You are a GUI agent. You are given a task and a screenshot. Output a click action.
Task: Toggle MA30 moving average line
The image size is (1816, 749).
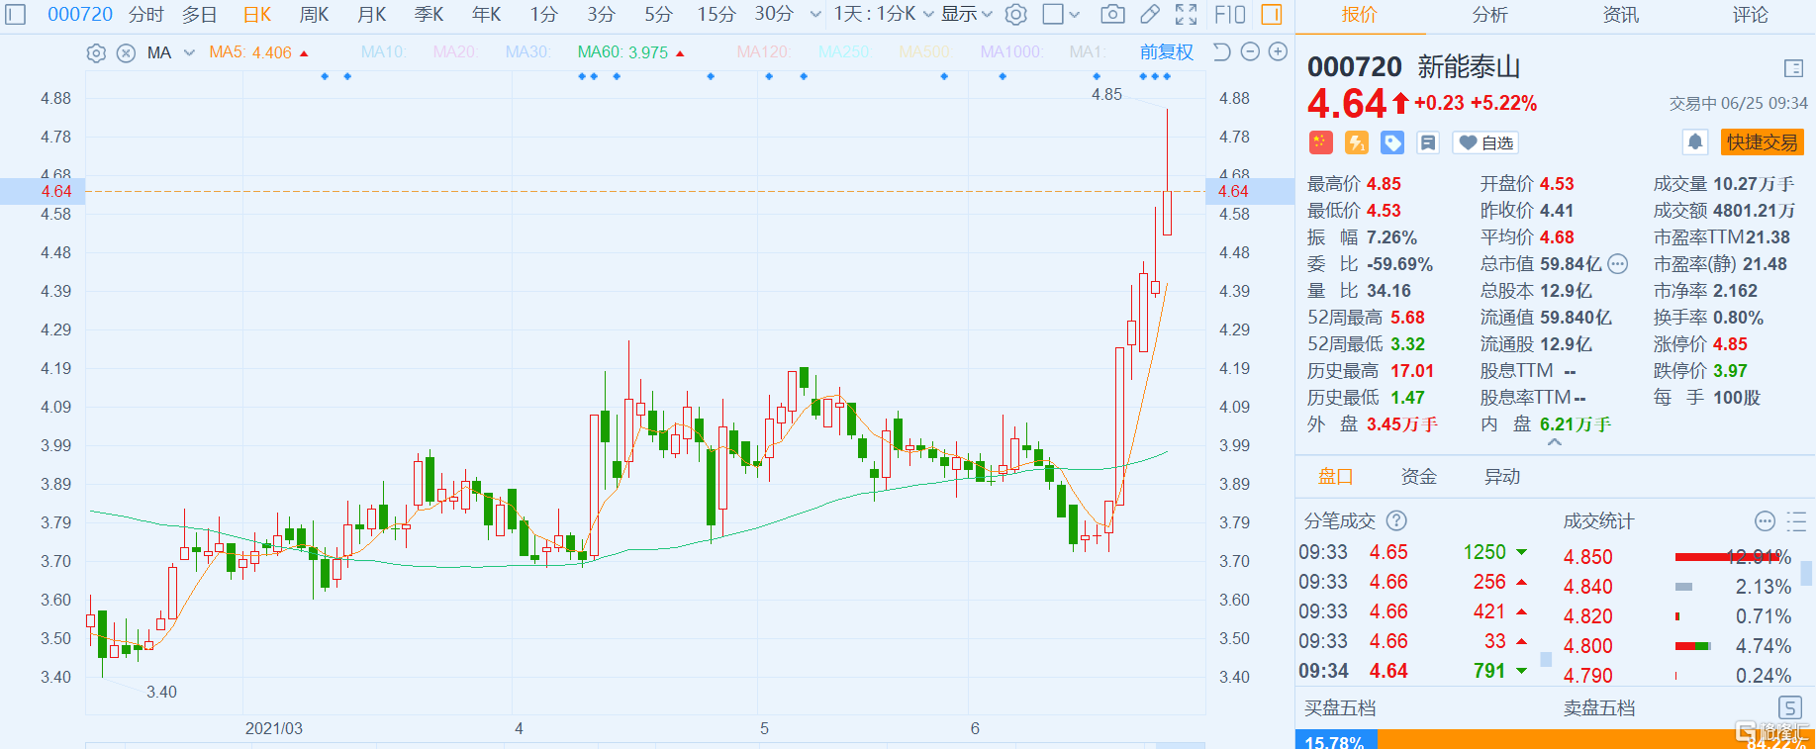[527, 51]
